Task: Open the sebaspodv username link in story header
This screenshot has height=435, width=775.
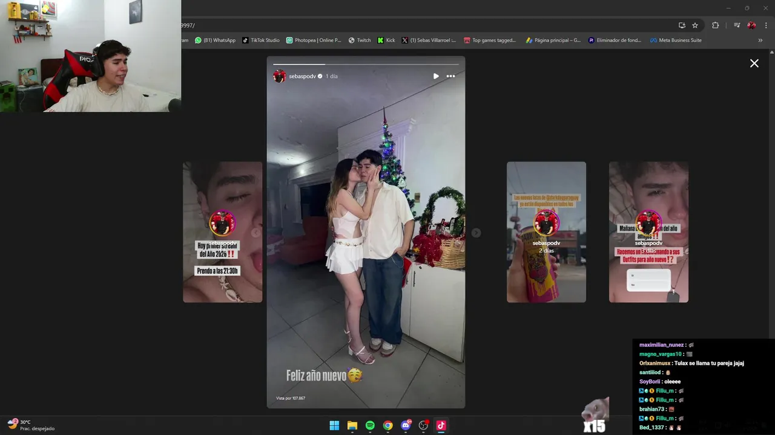Action: (302, 76)
